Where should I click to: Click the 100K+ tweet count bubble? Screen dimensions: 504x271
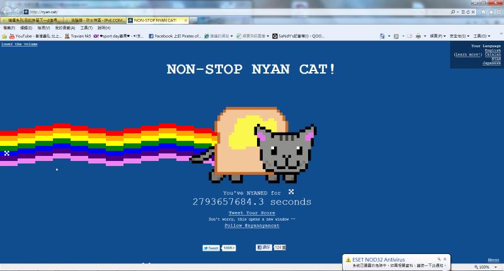click(x=229, y=248)
